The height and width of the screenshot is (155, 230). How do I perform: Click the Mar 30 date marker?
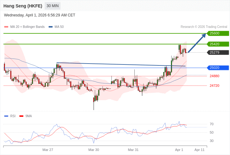click(93, 150)
